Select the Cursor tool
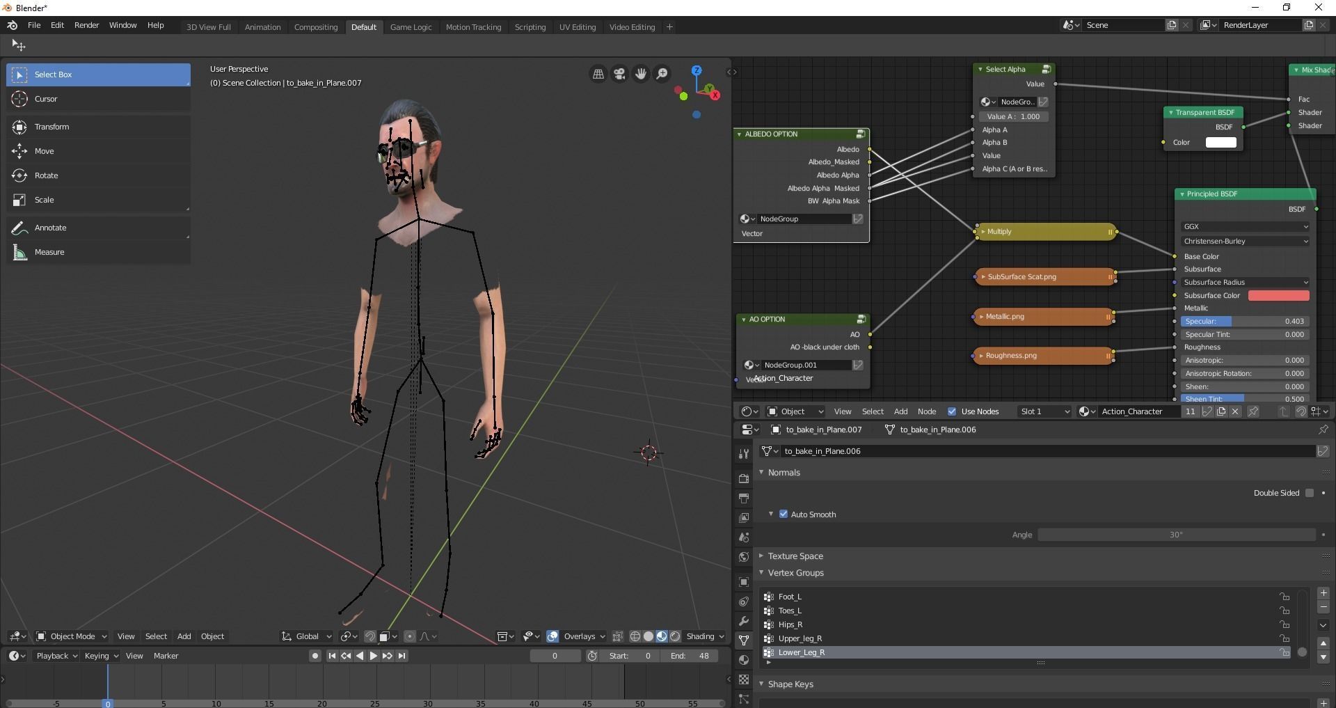1336x708 pixels. (98, 99)
